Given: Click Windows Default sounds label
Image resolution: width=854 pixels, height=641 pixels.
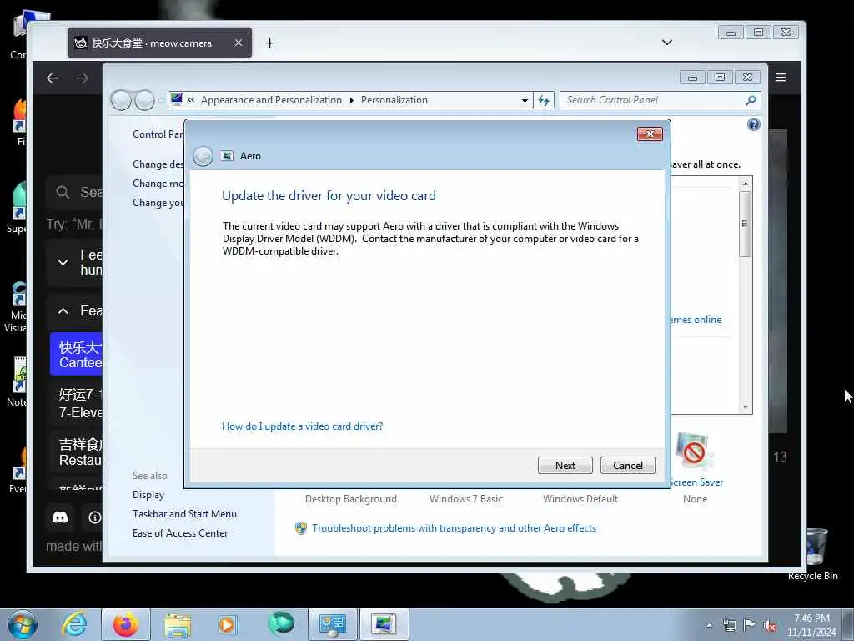Looking at the screenshot, I should (x=580, y=499).
